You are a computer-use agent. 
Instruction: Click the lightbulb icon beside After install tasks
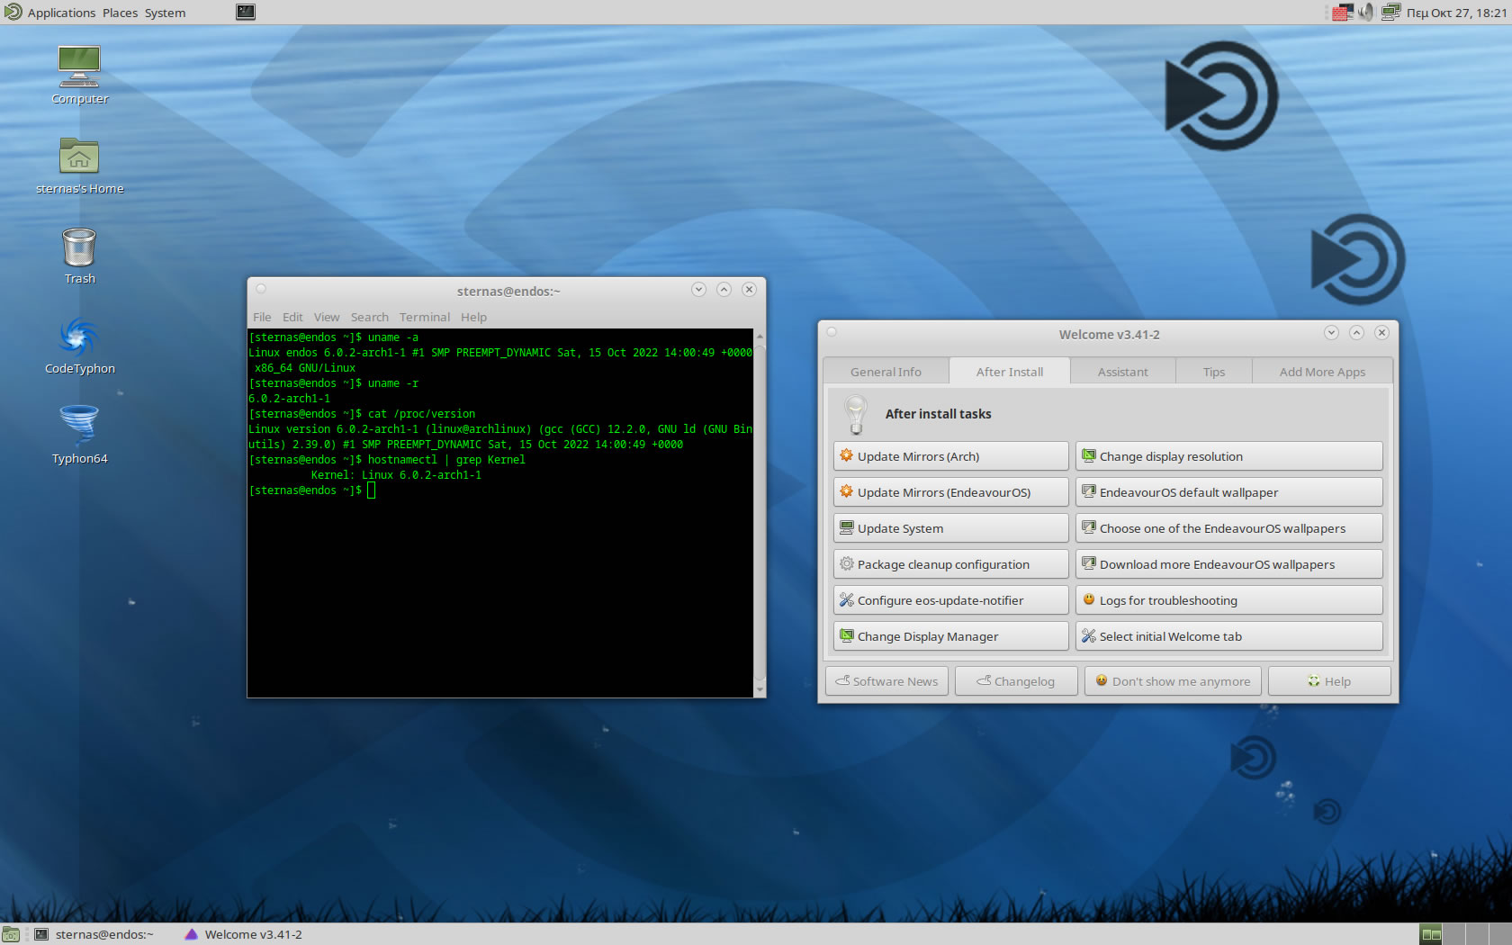856,414
